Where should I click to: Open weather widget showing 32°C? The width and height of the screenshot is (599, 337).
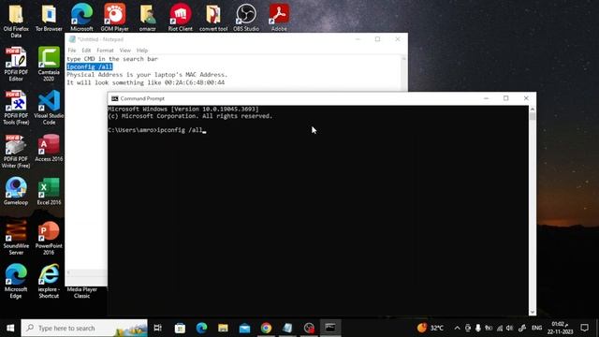[431, 328]
